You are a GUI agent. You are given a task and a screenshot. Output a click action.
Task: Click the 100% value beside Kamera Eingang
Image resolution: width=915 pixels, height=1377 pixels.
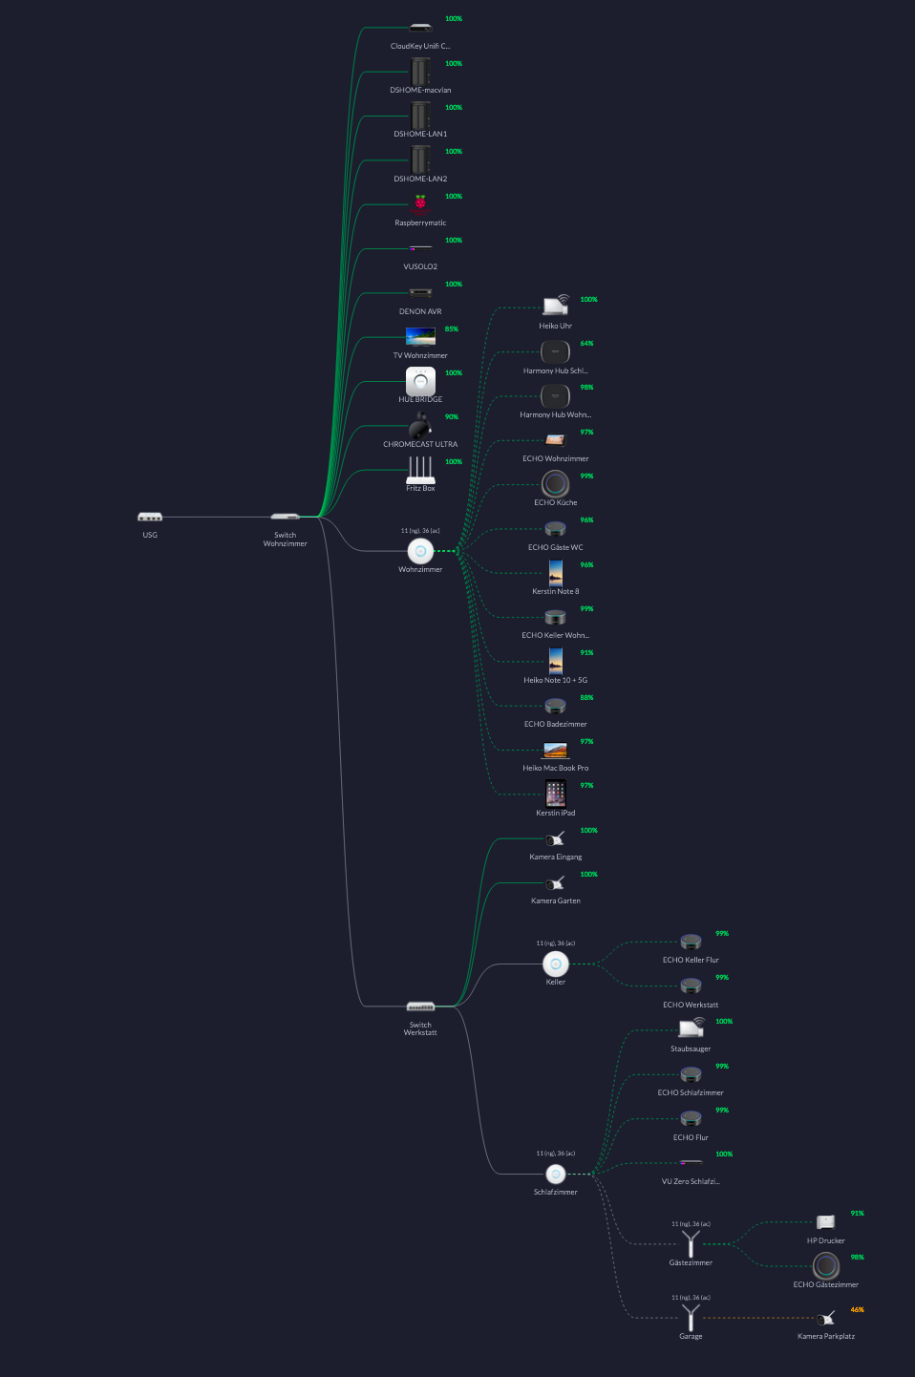click(x=589, y=831)
